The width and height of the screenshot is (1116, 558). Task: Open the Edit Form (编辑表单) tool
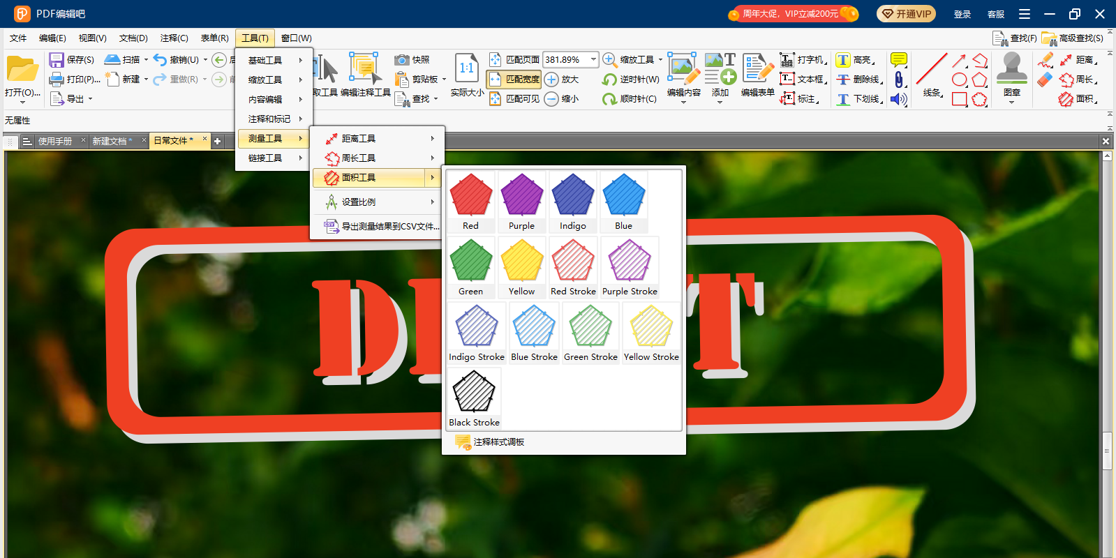(x=757, y=74)
